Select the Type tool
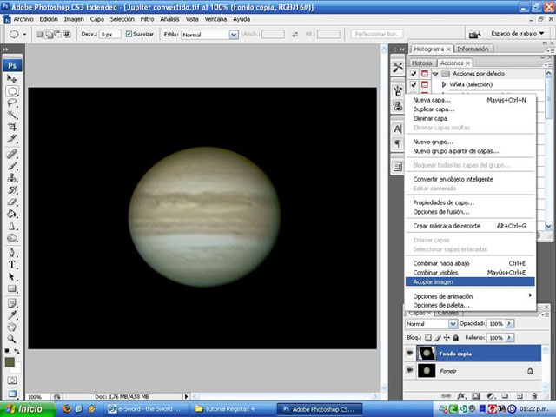The image size is (556, 417). pyautogui.click(x=12, y=264)
